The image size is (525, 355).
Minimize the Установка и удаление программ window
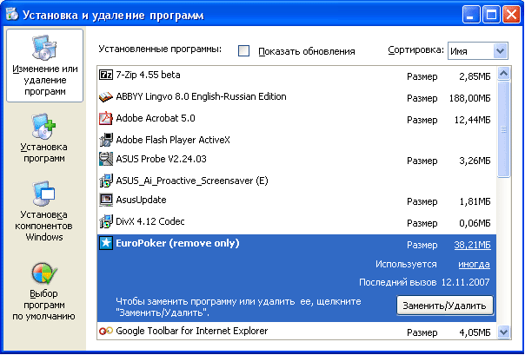pos(471,15)
